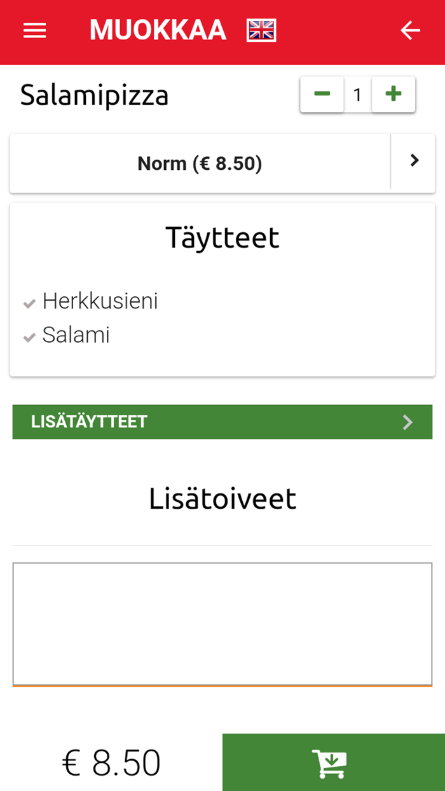The height and width of the screenshot is (791, 445).
Task: Click the quantity value field
Action: [357, 95]
